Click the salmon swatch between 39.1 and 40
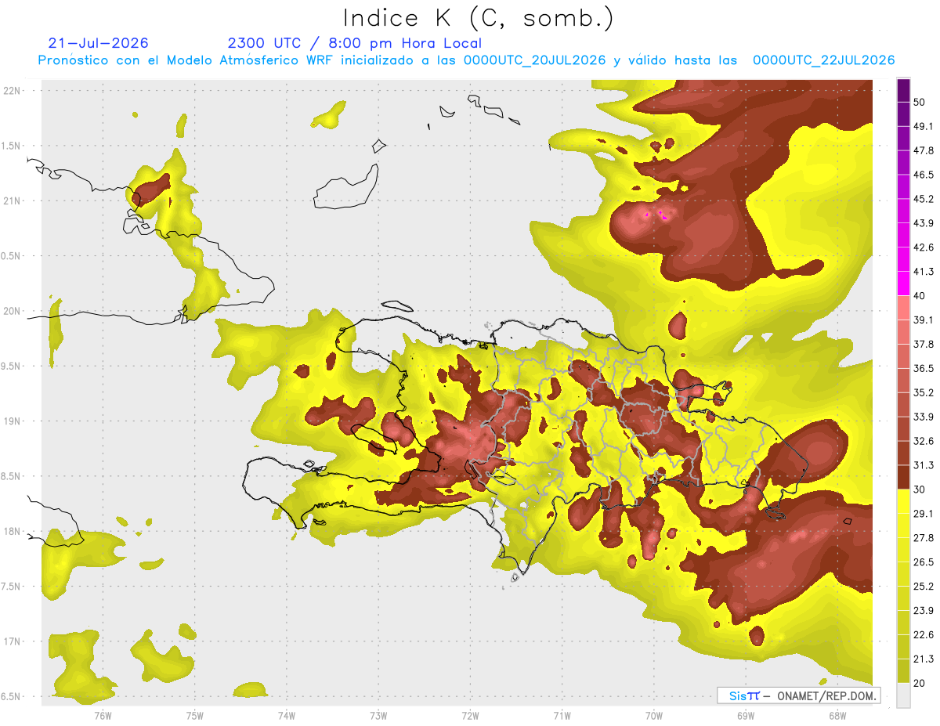Screen dimensions: 940x726 tap(903, 308)
